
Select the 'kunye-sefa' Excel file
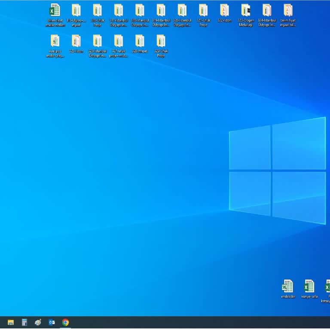click(309, 289)
